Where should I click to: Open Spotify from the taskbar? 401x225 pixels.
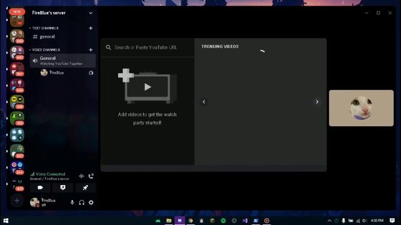point(223,221)
